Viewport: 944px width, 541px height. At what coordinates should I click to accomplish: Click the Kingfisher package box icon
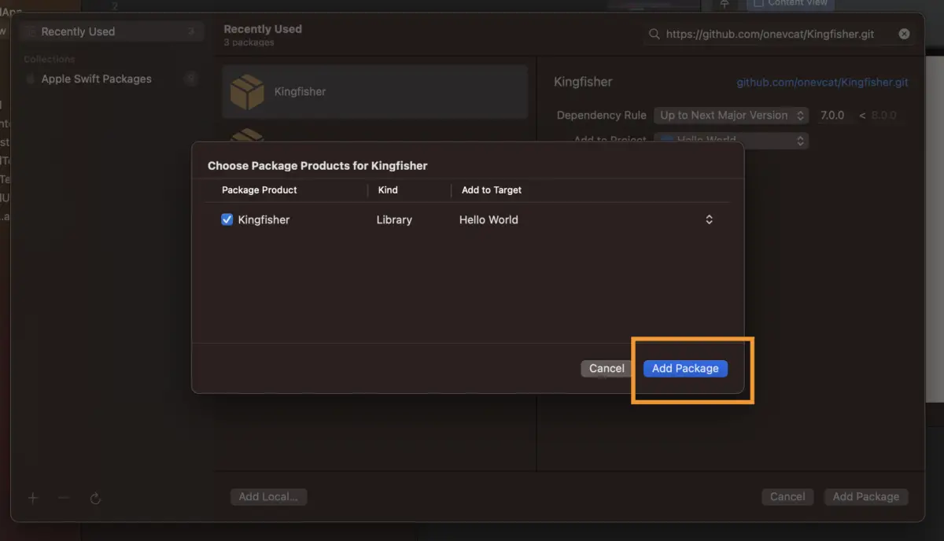point(247,92)
